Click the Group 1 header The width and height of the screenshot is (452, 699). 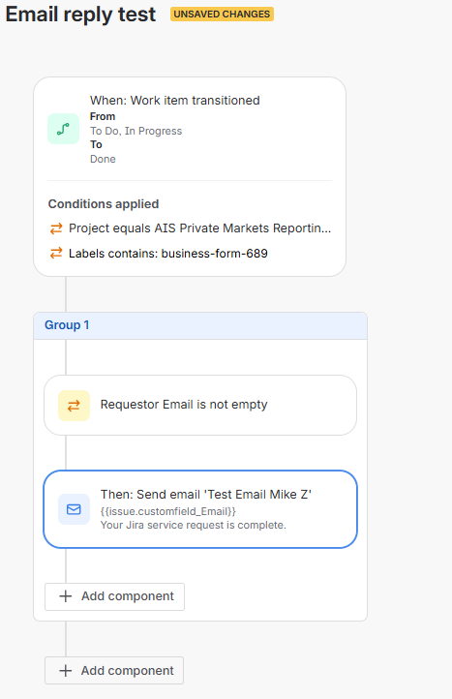pyautogui.click(x=200, y=325)
